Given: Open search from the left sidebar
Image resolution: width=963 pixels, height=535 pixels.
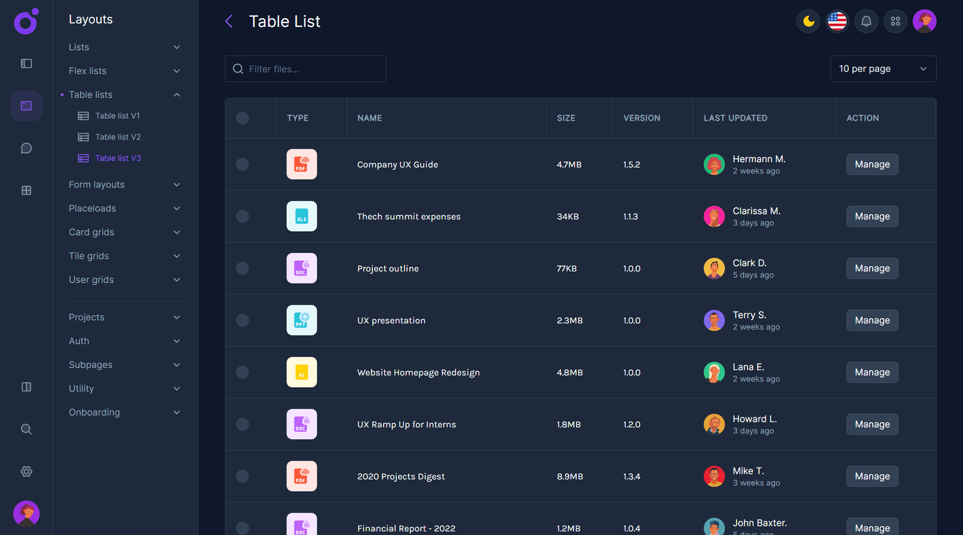Looking at the screenshot, I should coord(26,429).
